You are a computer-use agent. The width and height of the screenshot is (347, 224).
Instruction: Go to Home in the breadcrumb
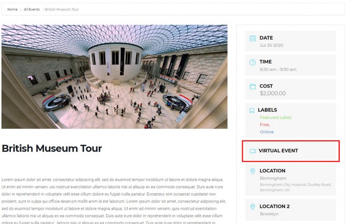click(13, 9)
